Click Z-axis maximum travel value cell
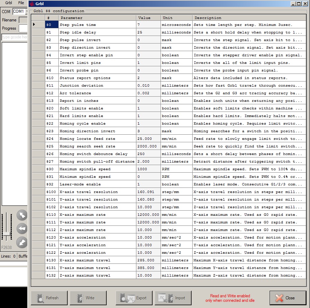This screenshot has height=308, width=310. [148, 276]
